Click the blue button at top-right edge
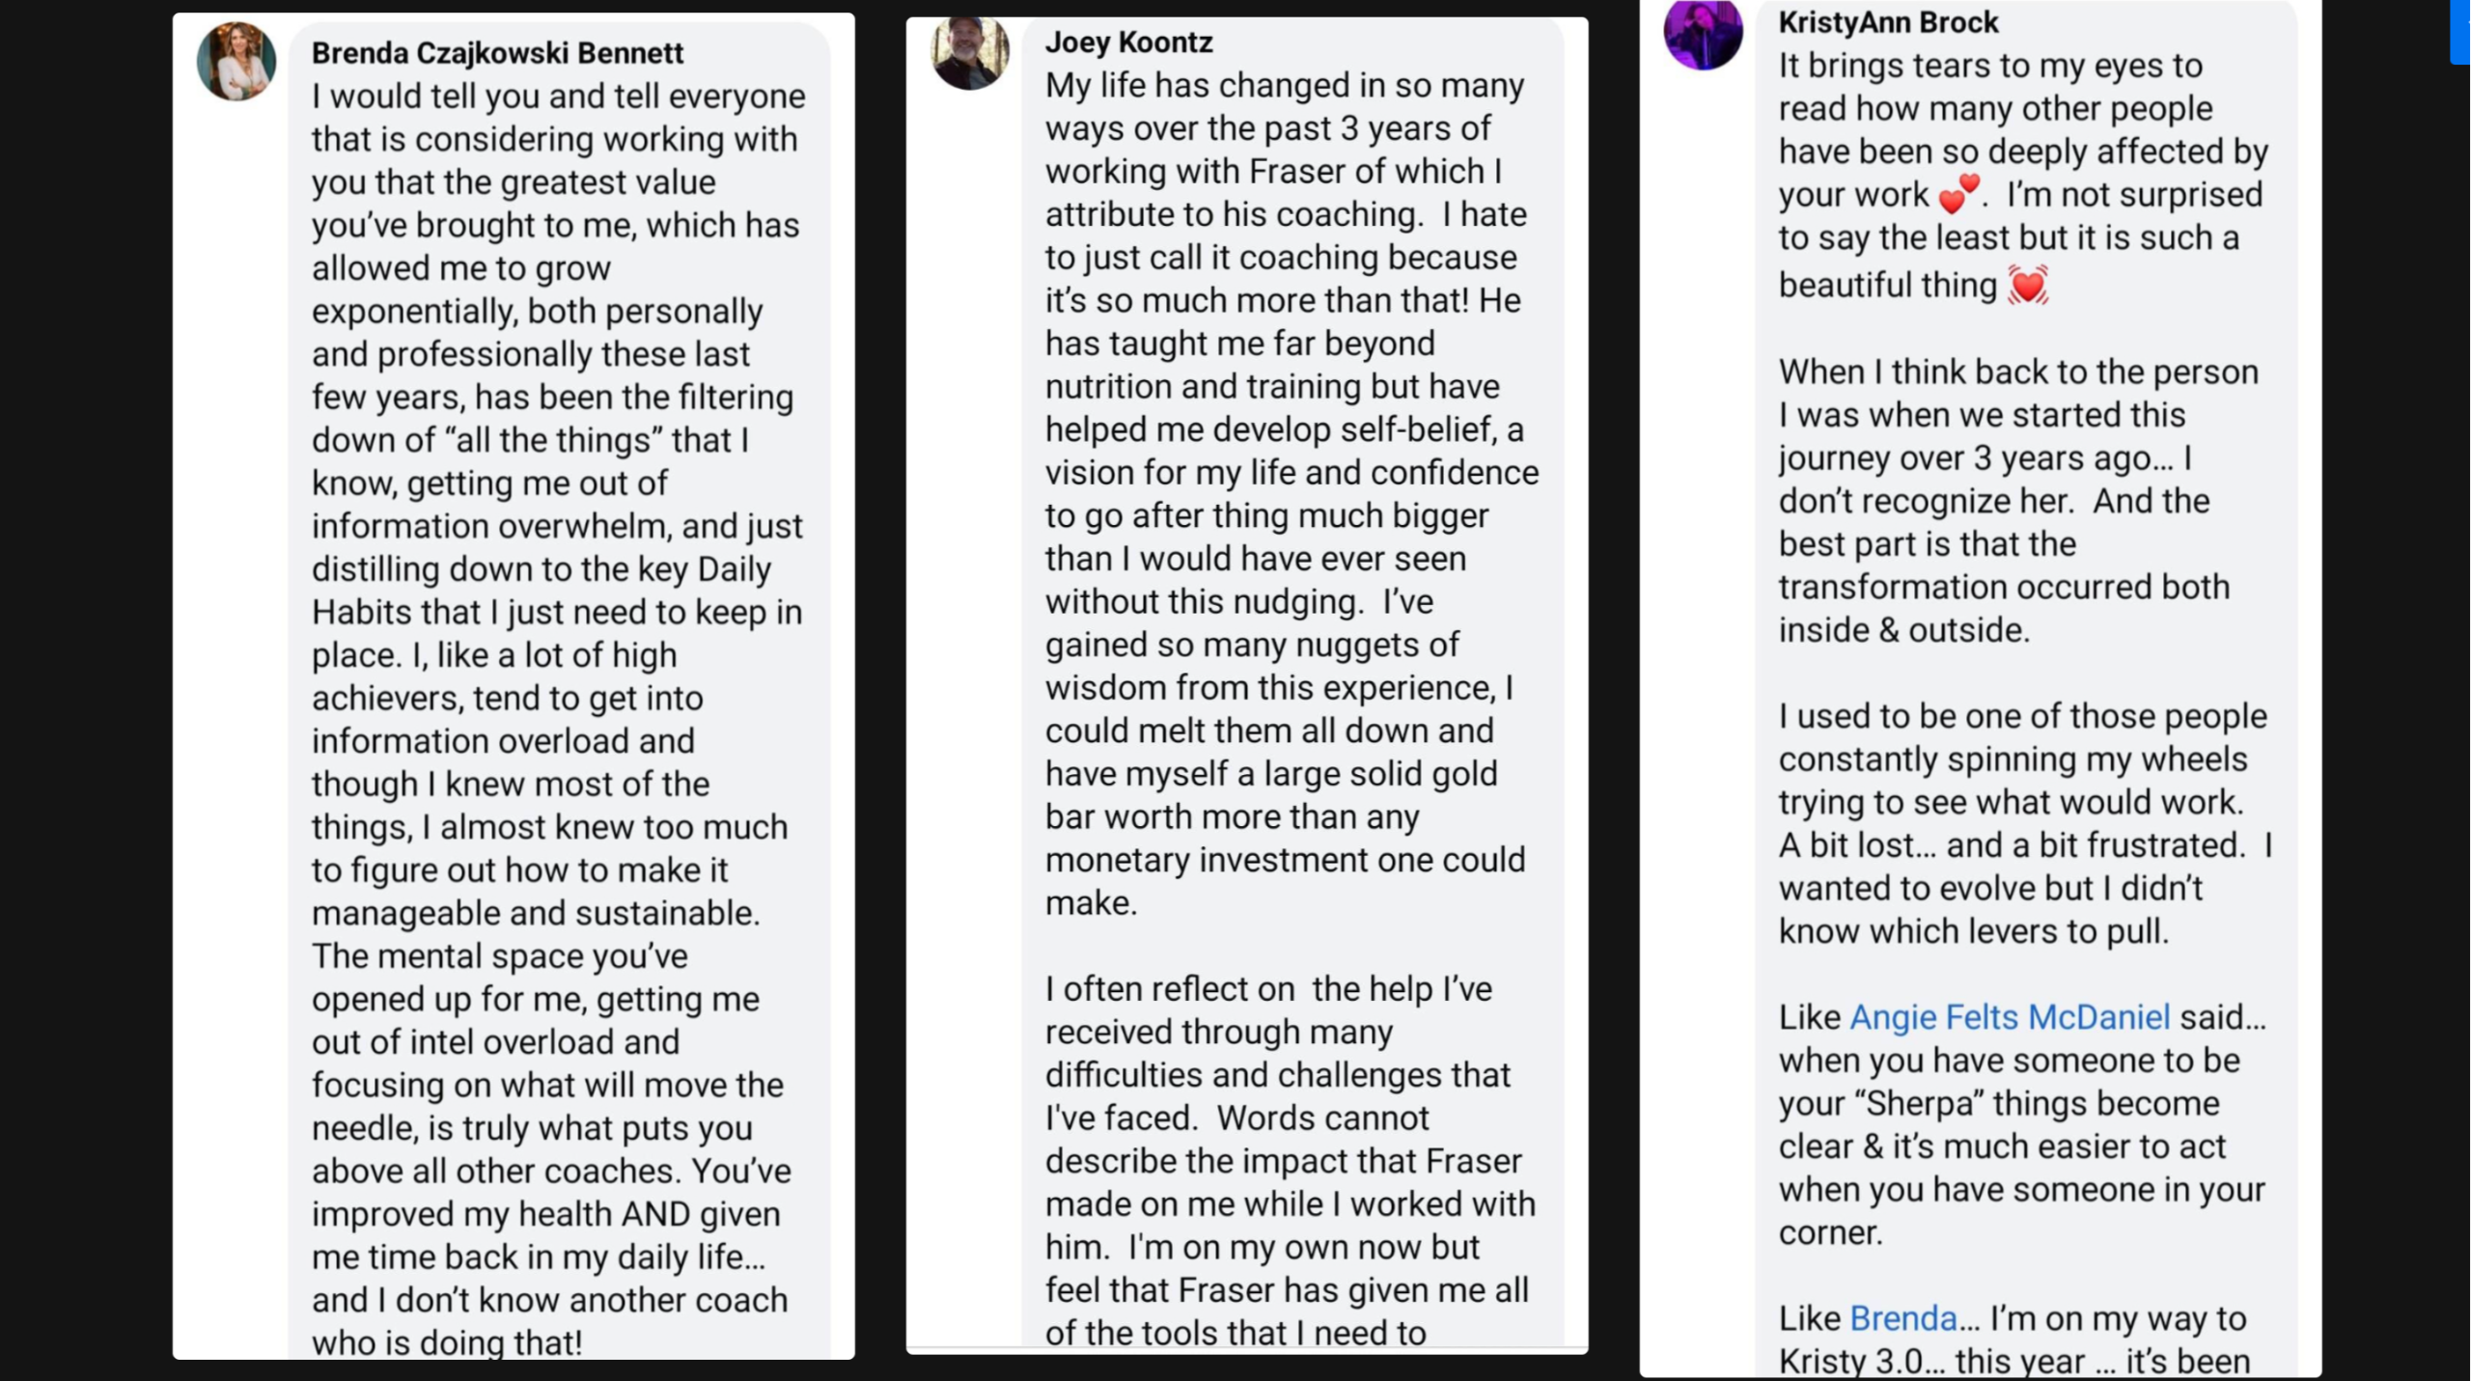The height and width of the screenshot is (1381, 2471). (x=2460, y=29)
